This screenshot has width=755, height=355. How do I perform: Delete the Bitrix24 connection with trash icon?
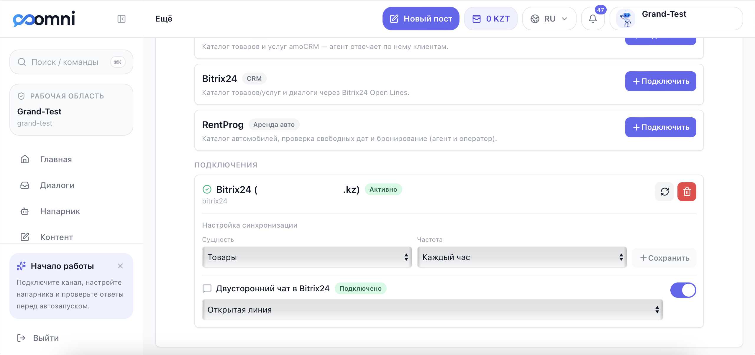[687, 192]
